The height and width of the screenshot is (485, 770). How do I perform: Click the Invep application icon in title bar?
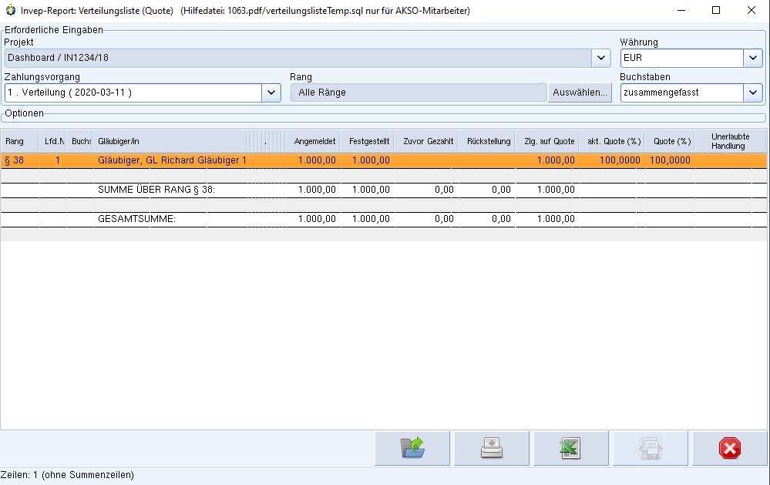tap(10, 11)
